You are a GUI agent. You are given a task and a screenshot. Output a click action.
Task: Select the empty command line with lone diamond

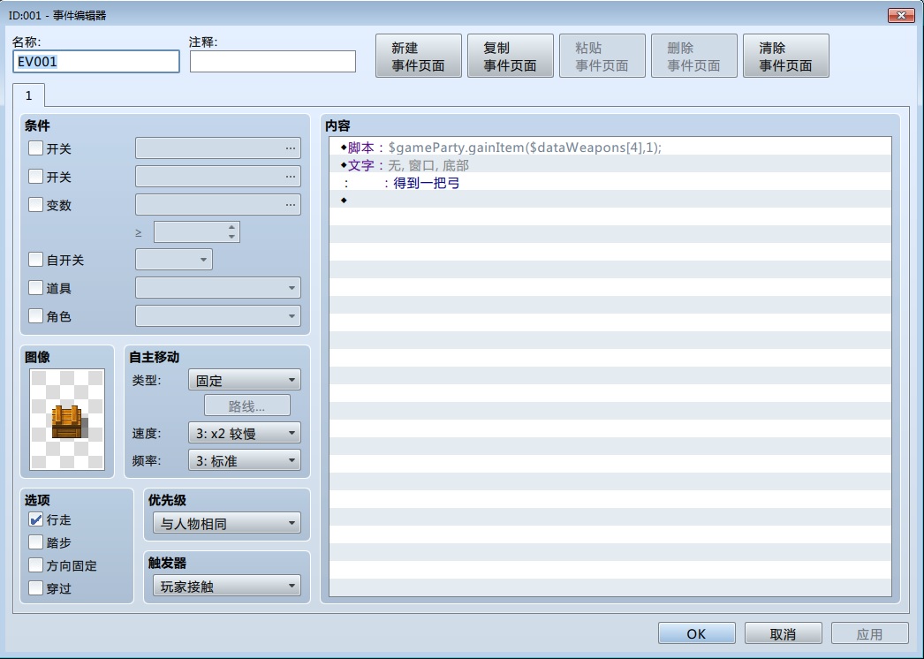click(x=610, y=201)
